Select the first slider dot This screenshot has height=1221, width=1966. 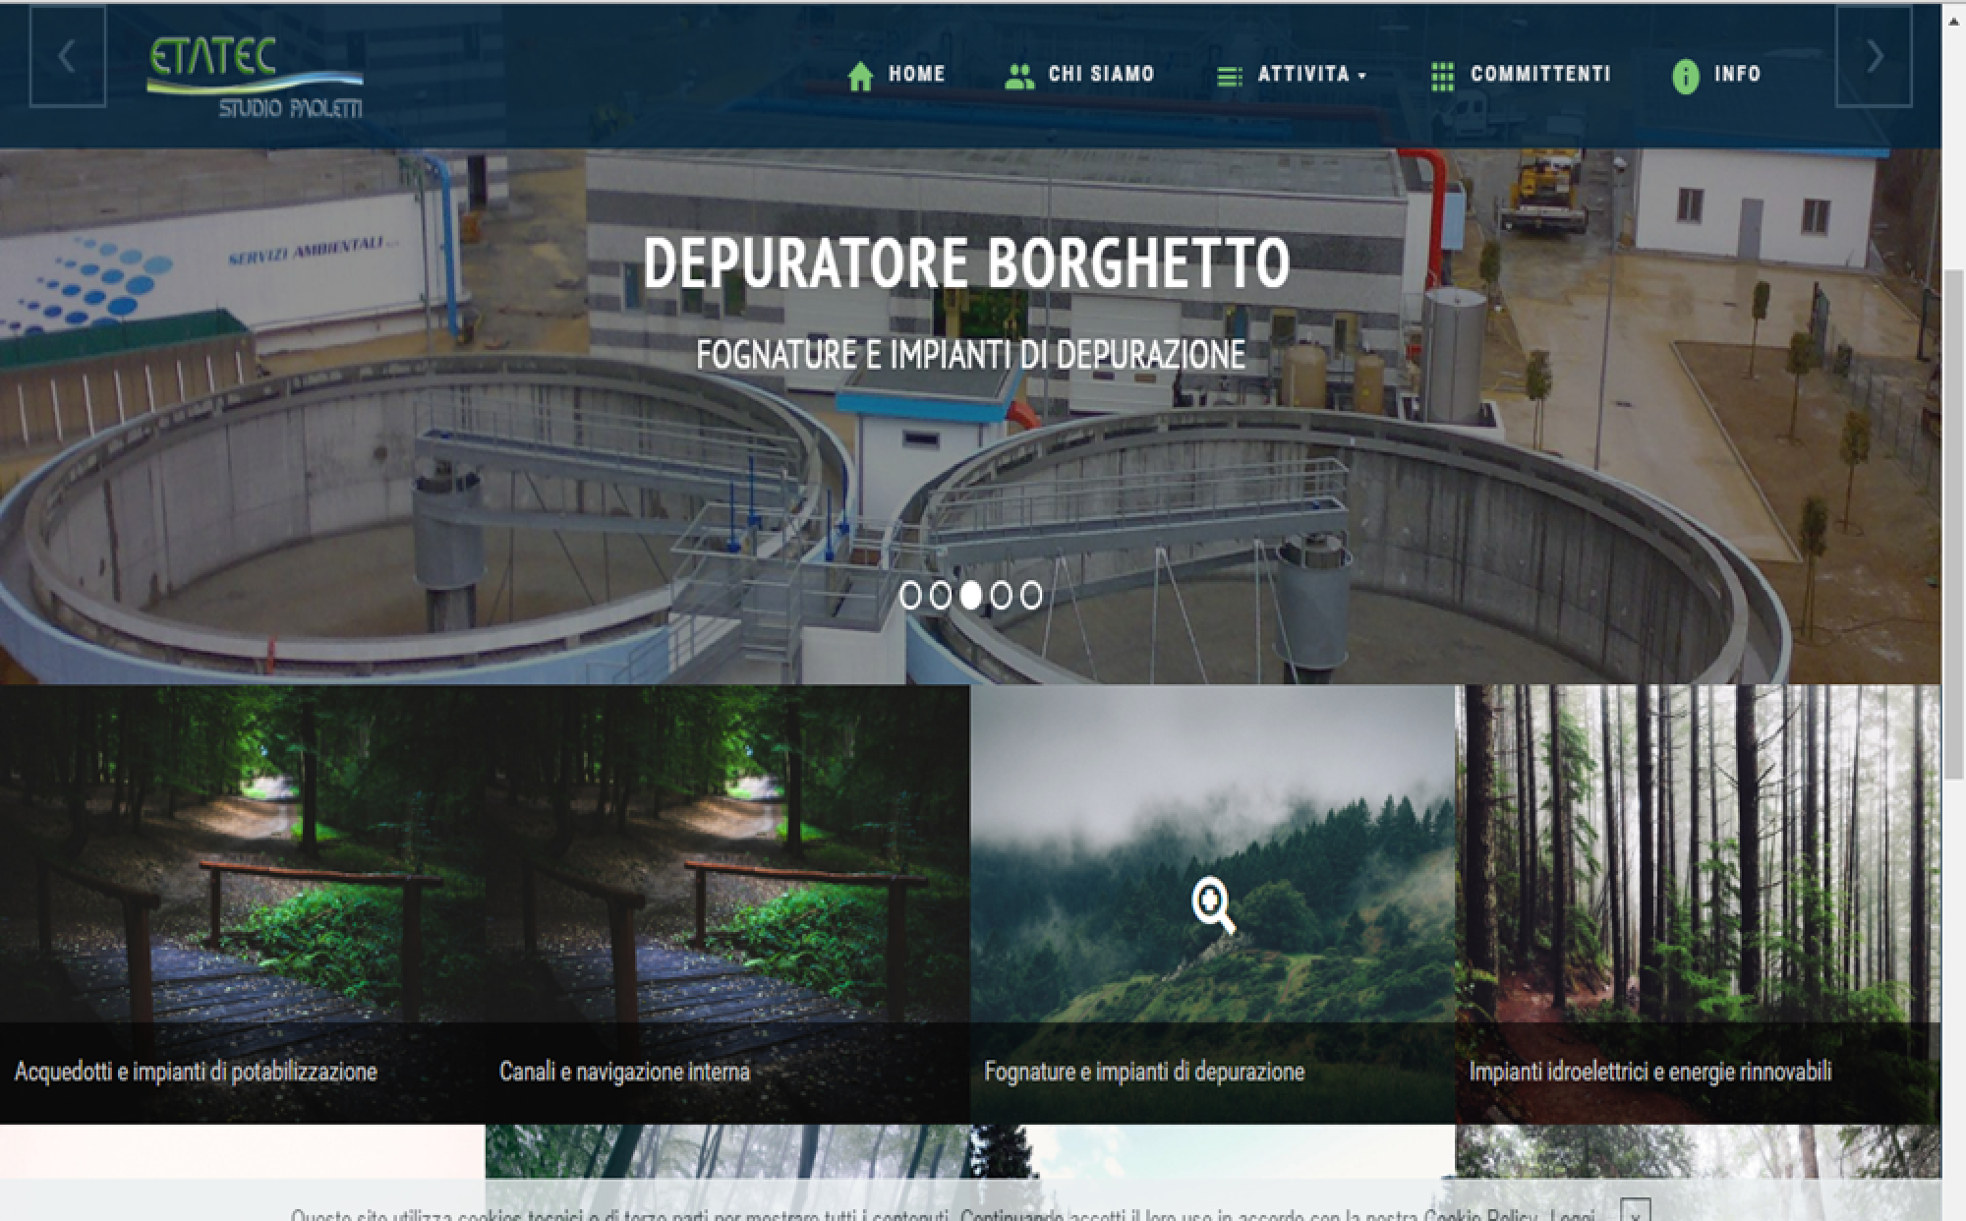pos(910,596)
